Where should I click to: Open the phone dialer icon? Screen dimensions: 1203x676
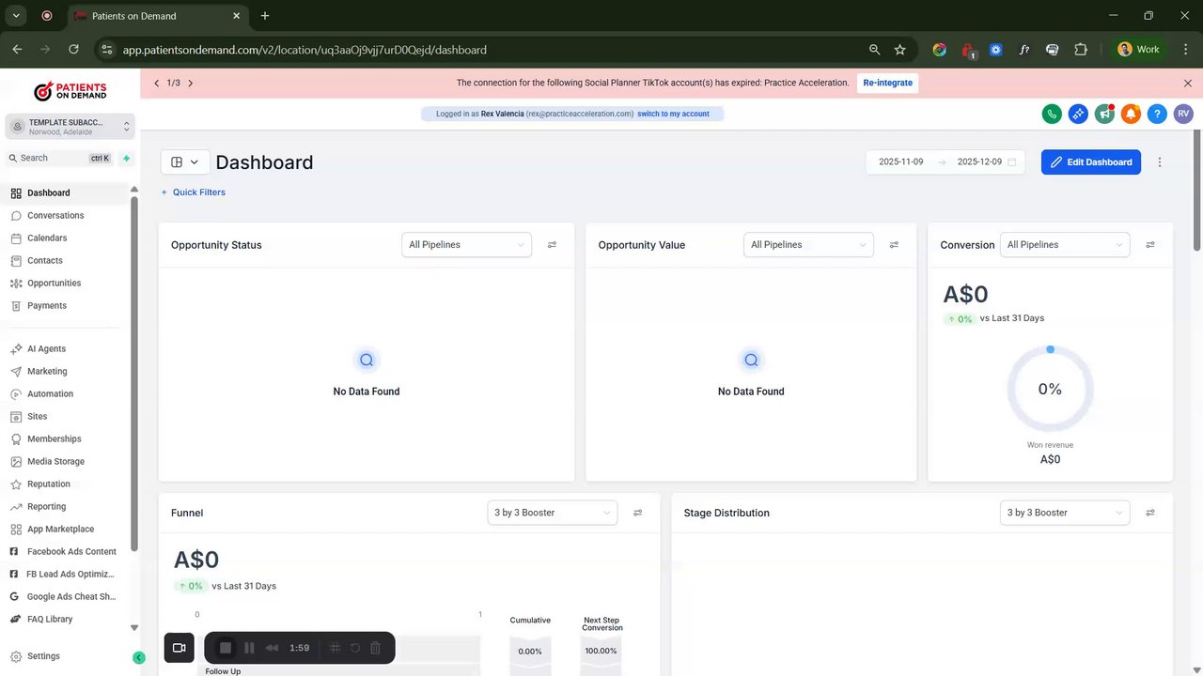[x=1052, y=114]
